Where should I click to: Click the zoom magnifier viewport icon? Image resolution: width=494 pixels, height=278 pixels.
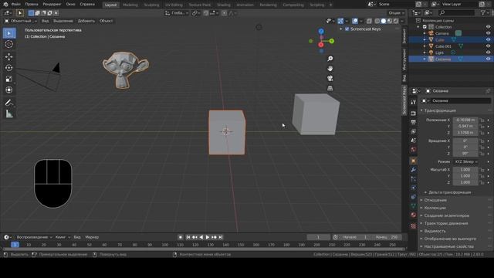(x=330, y=59)
